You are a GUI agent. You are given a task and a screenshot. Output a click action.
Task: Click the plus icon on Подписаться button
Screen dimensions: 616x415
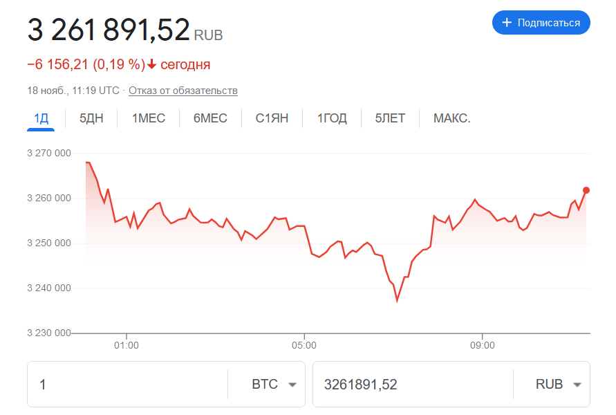click(507, 22)
